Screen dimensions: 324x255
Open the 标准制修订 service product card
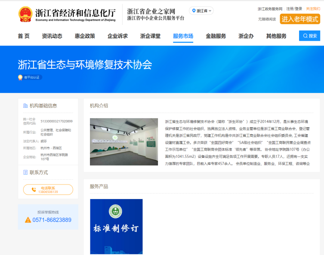116,227
